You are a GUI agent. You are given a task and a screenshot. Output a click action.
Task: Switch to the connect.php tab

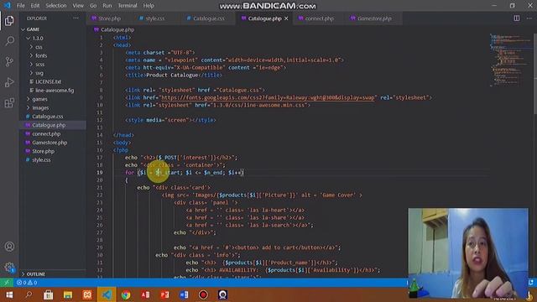[x=319, y=18]
